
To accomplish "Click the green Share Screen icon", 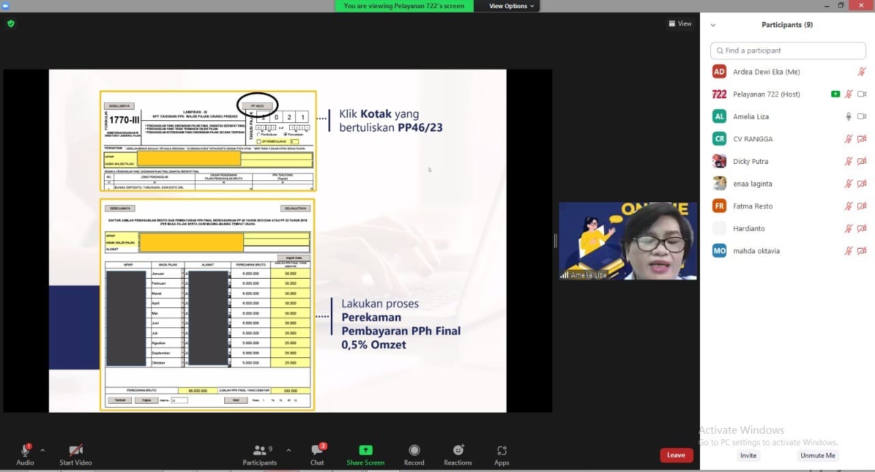I will pos(365,451).
